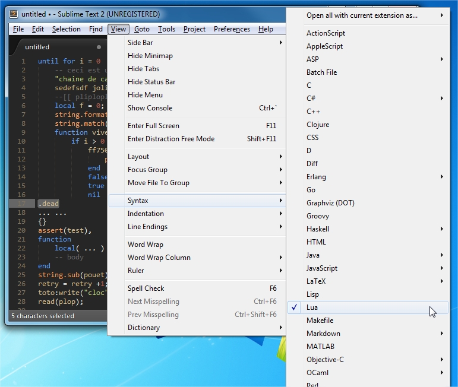Image resolution: width=458 pixels, height=387 pixels.
Task: Expand the Word Wrap Column submenu
Action: [x=197, y=258]
